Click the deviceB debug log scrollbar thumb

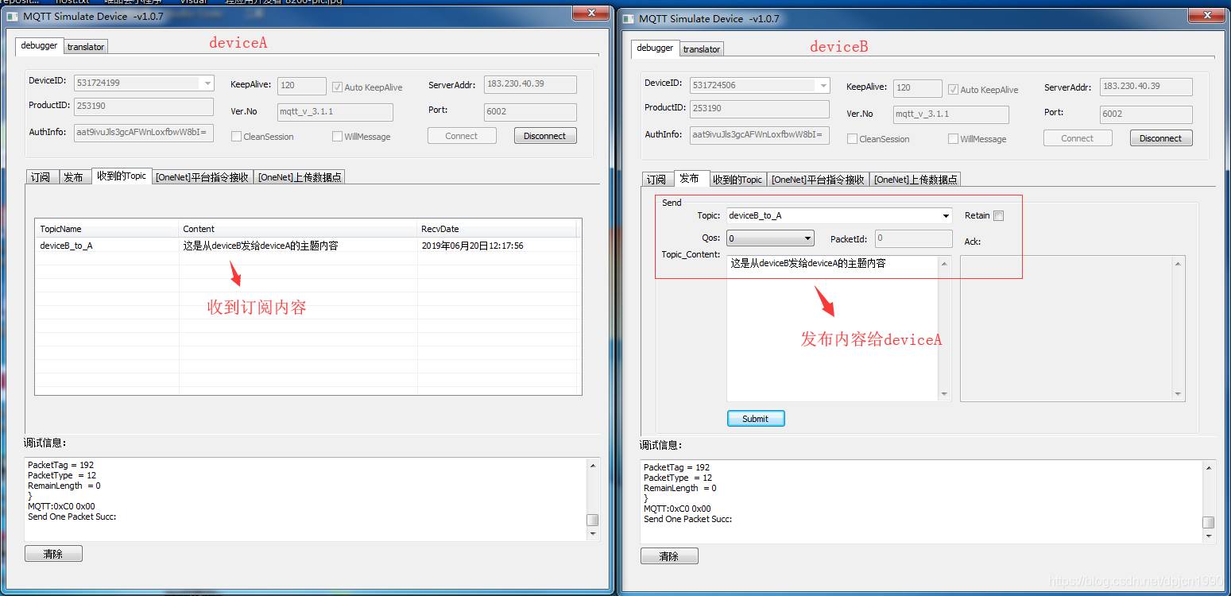coord(1208,522)
